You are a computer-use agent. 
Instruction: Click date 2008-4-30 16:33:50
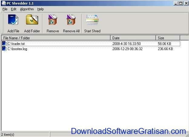(126, 43)
